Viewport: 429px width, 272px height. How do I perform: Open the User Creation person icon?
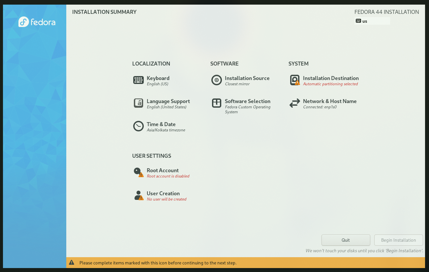138,195
